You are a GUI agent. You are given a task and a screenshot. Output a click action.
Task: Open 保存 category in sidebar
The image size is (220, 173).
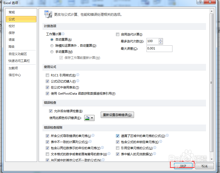point(21,33)
